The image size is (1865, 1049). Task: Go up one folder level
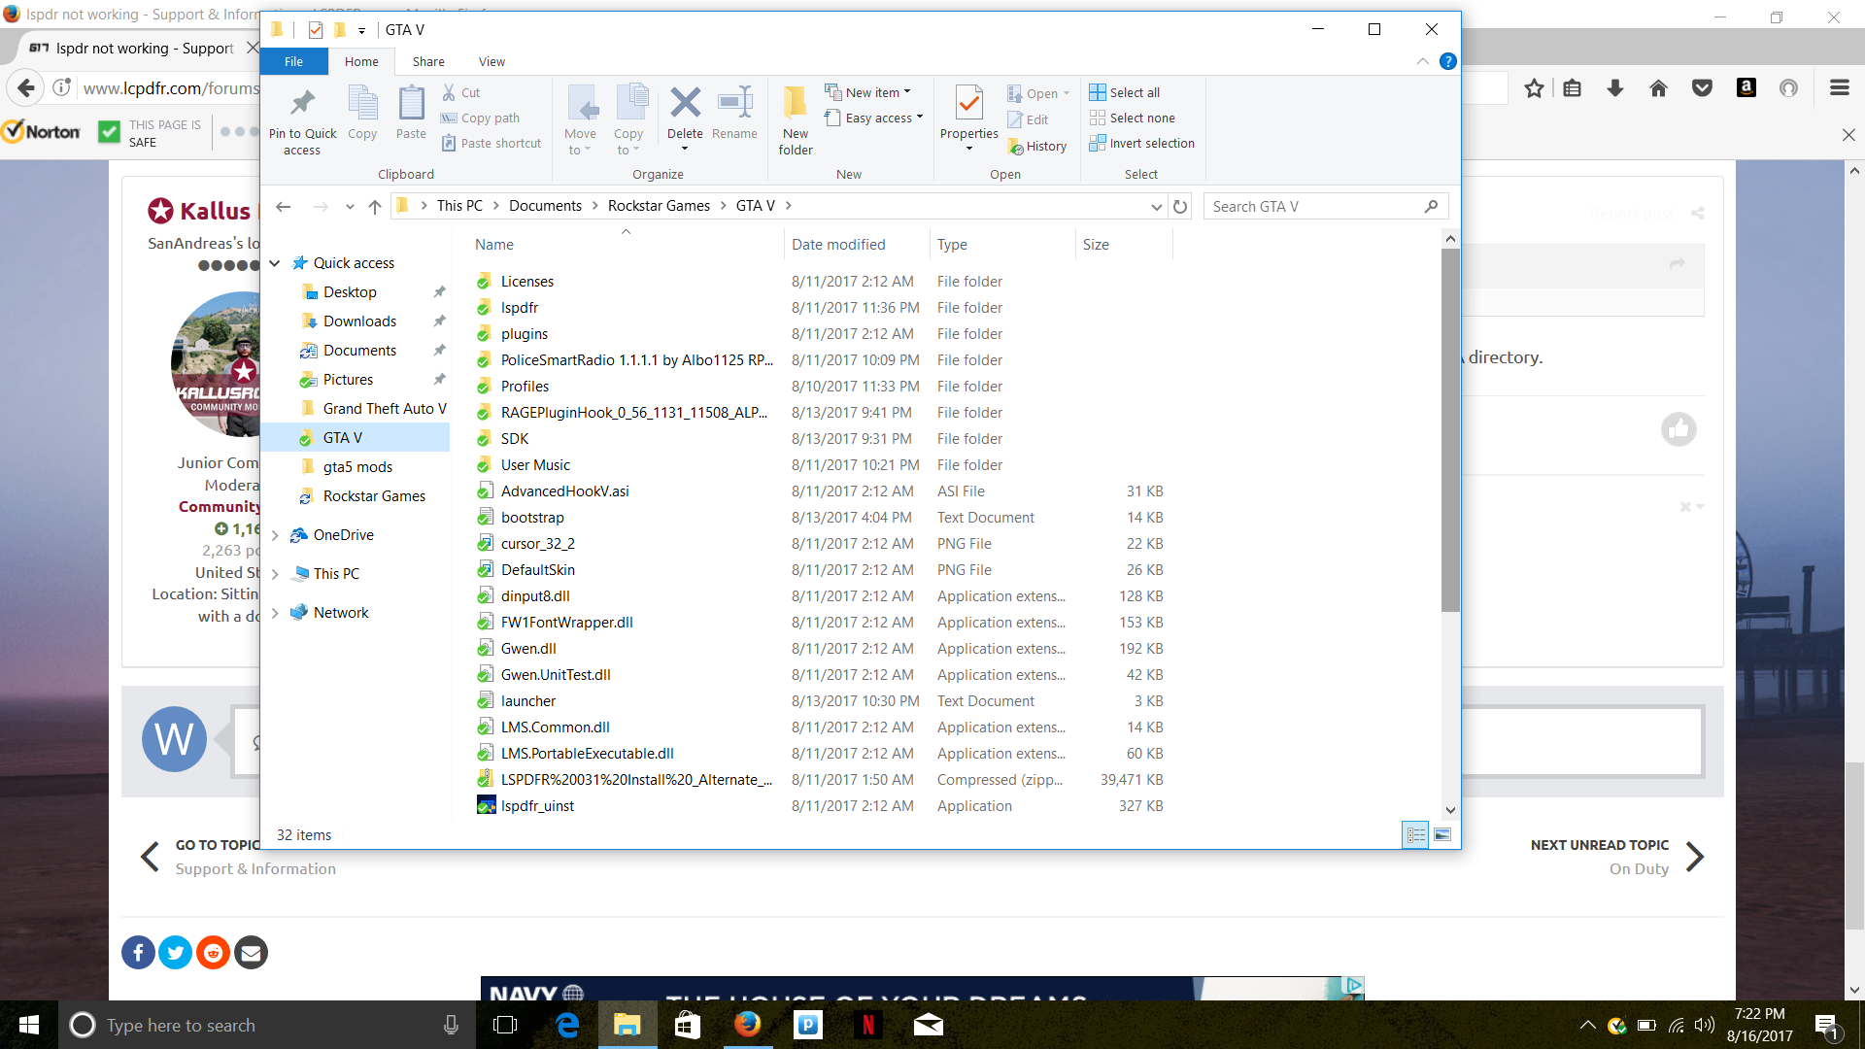point(375,207)
